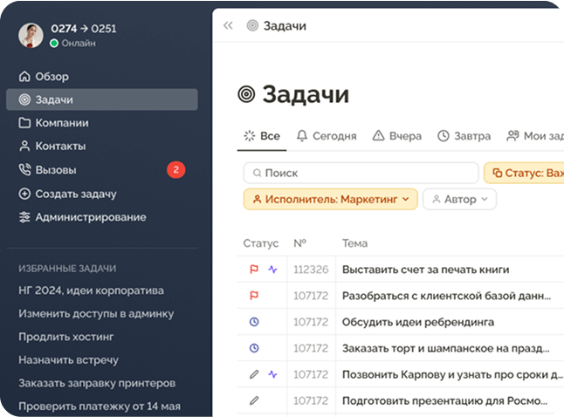Click the Статус column header
564x417 pixels.
261,243
